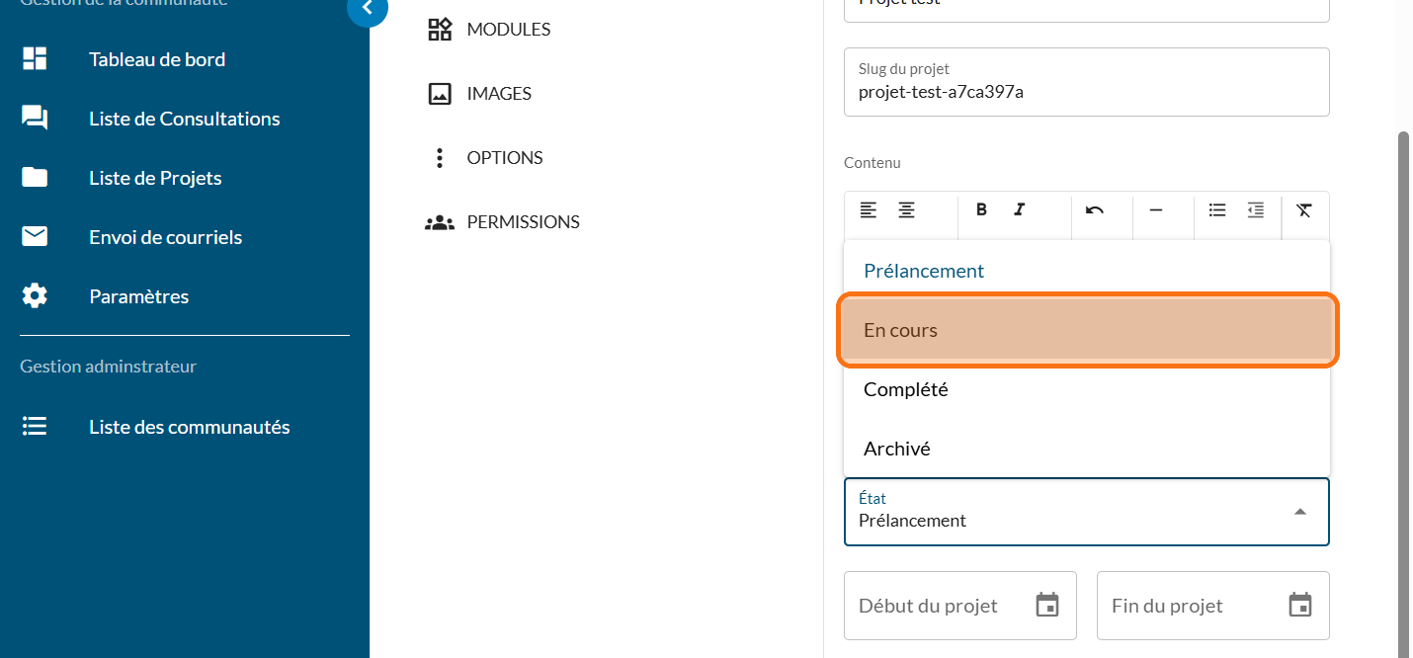Apply italic formatting in the editor
This screenshot has height=658, width=1413.
pyautogui.click(x=1020, y=209)
